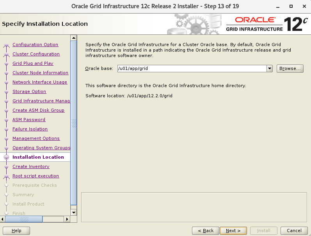This screenshot has height=236, width=311.
Task: Select Create ASM Disk Group step
Action: tap(39, 110)
